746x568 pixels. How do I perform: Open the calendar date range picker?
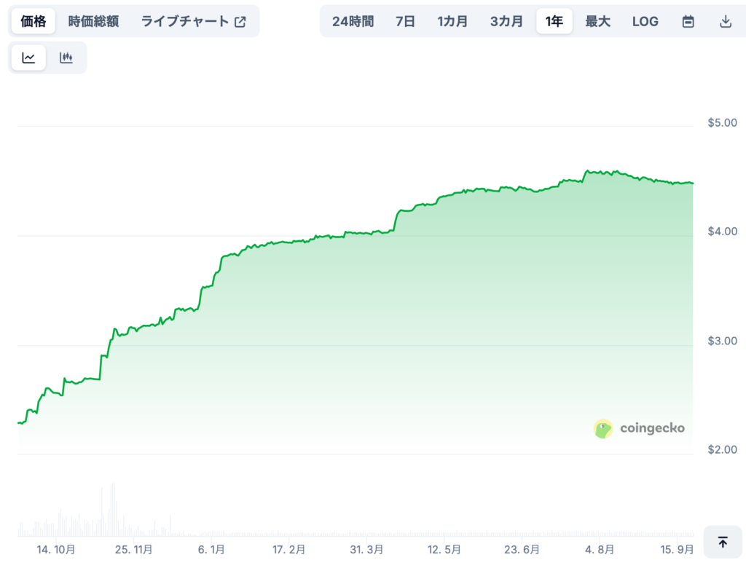[688, 21]
